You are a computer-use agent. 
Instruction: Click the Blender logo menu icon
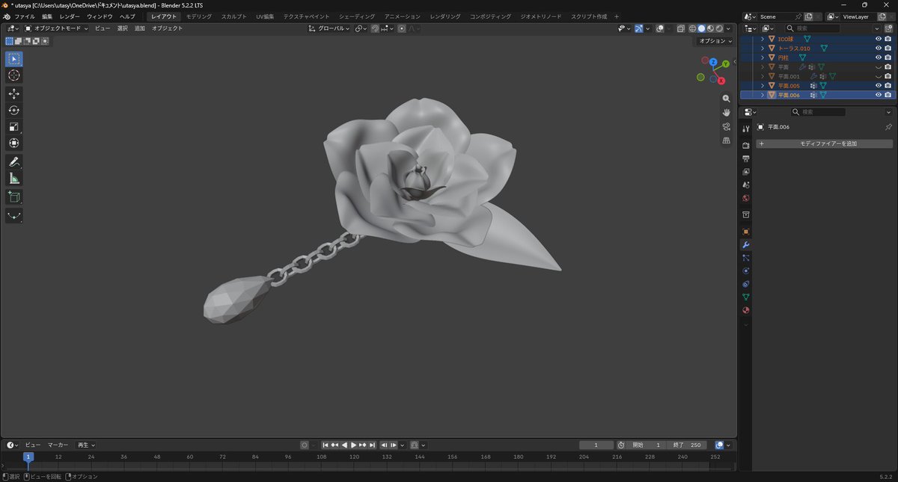(x=6, y=16)
